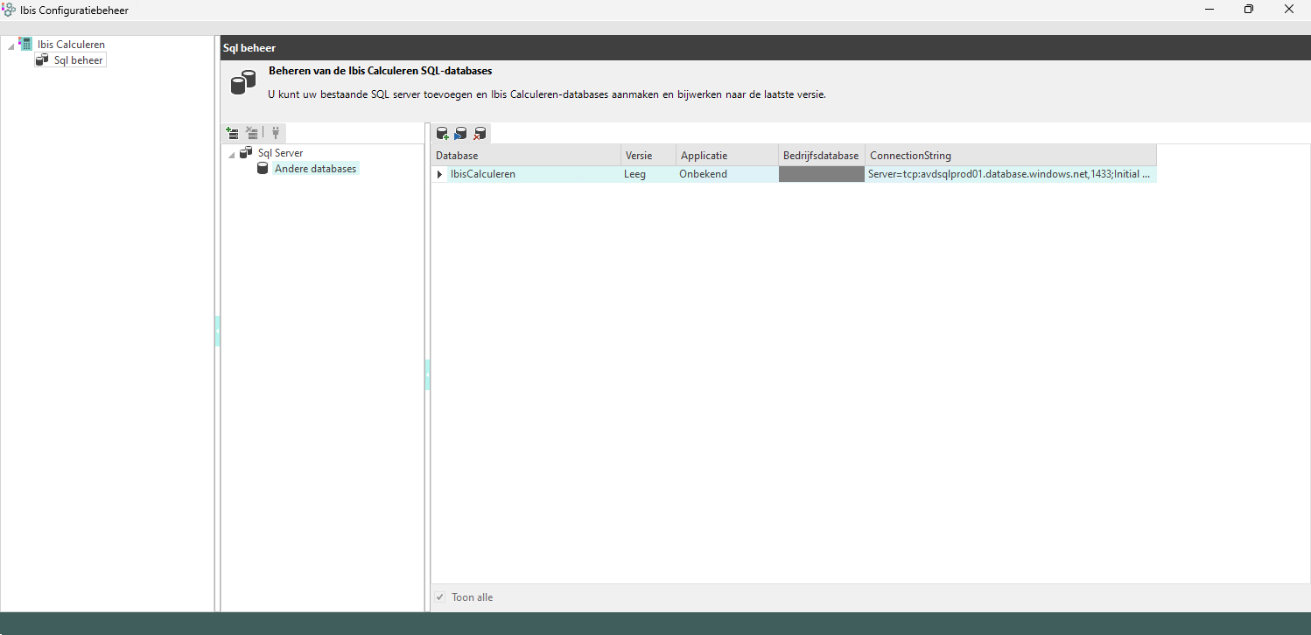Click the Sql beheer tree icon
The image size is (1311, 635).
[x=42, y=59]
